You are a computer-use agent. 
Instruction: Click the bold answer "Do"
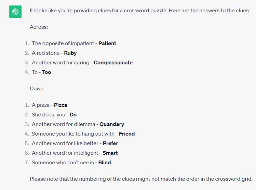73,115
